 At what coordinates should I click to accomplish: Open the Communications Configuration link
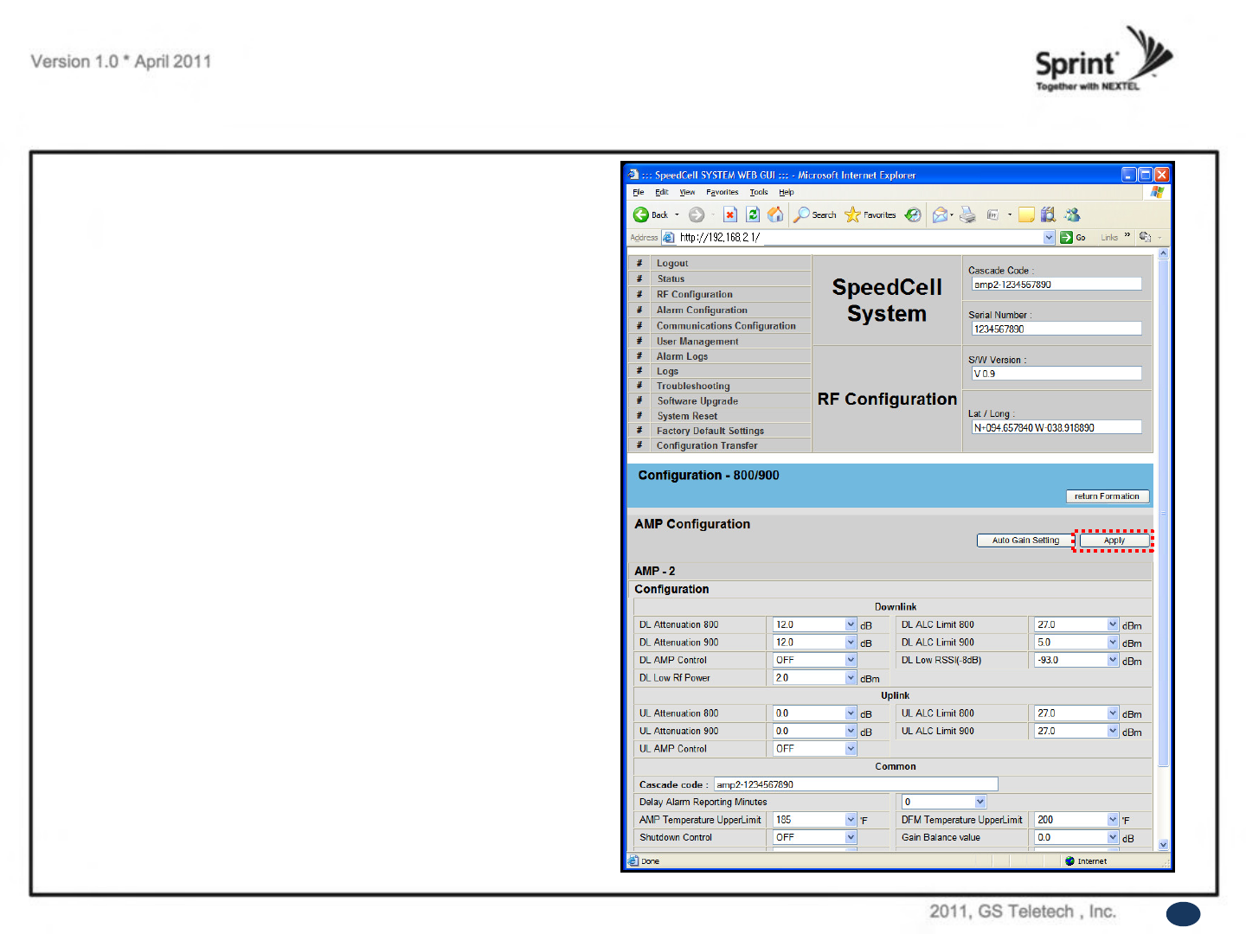[x=726, y=325]
